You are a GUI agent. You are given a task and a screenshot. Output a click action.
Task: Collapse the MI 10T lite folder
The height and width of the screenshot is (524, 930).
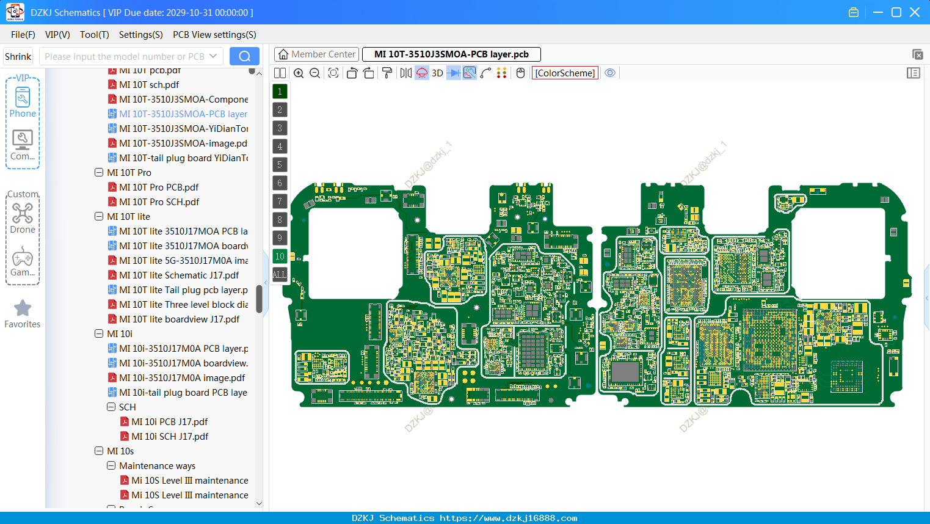[x=99, y=217]
